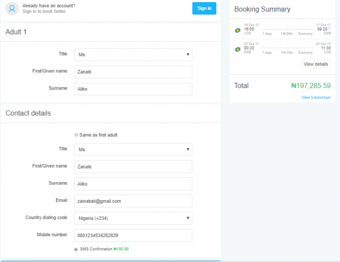This screenshot has height=262, width=340.
Task: Click the contact First/Given name field
Action: 133,167
